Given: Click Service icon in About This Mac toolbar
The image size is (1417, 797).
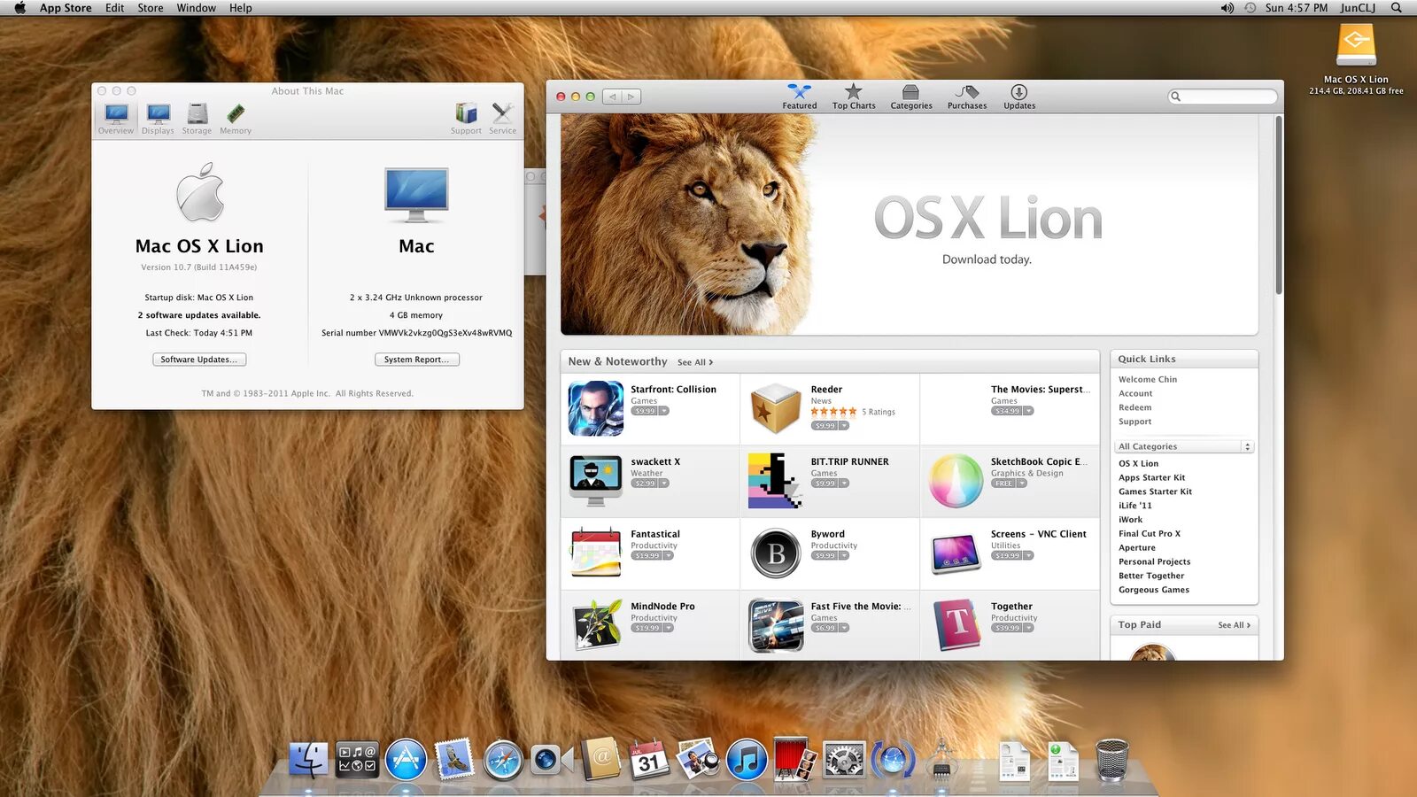Looking at the screenshot, I should [x=502, y=120].
